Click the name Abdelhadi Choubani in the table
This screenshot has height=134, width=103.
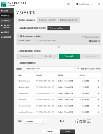point(26,112)
